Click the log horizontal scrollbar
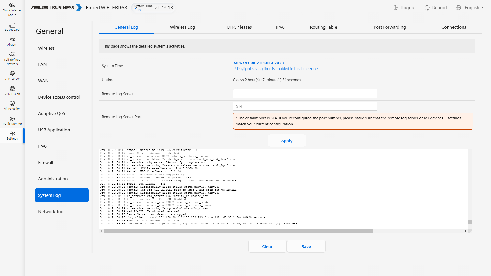The image size is (491, 276). coord(238,231)
